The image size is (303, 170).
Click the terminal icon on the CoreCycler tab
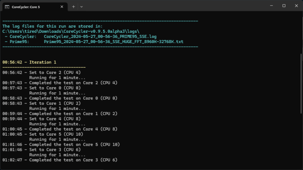coord(7,7)
